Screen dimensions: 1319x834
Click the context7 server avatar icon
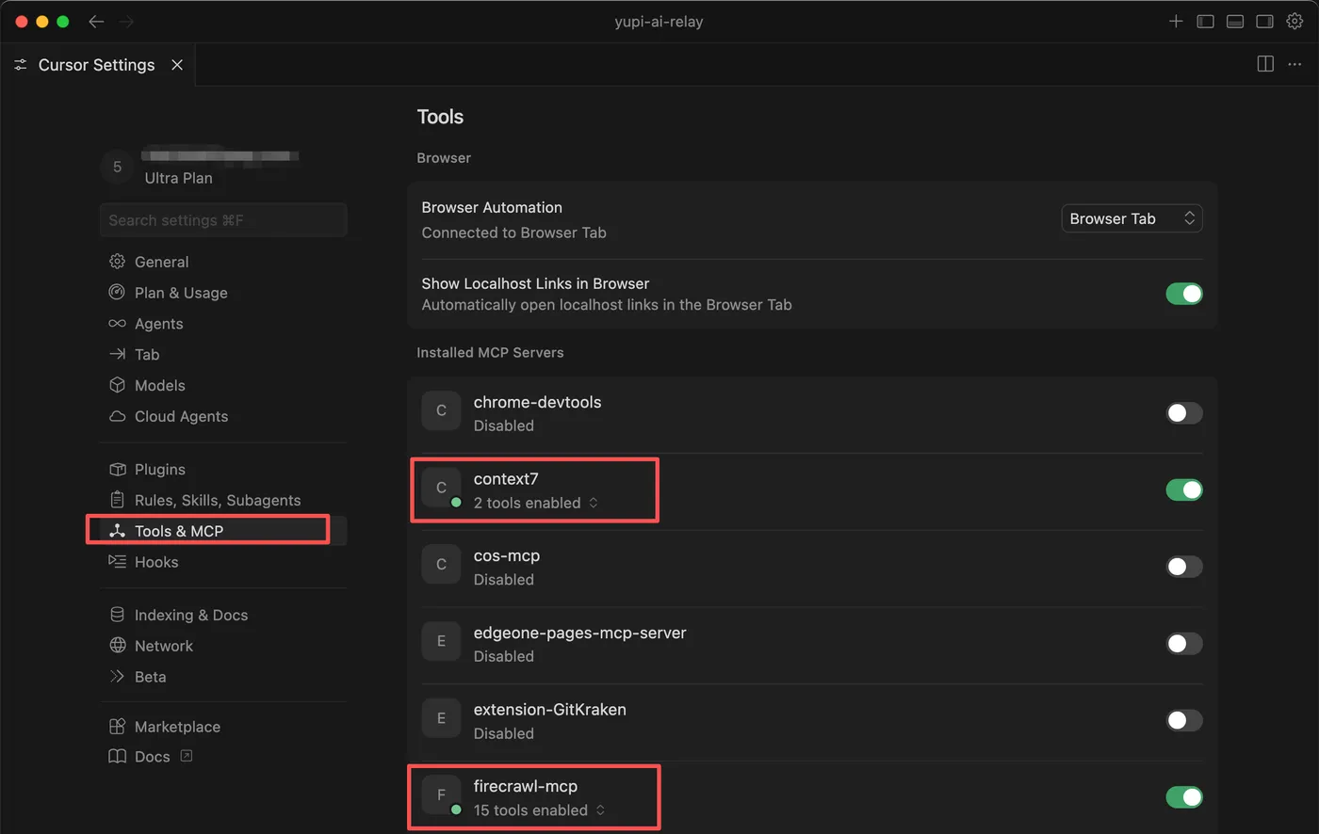[x=441, y=488]
